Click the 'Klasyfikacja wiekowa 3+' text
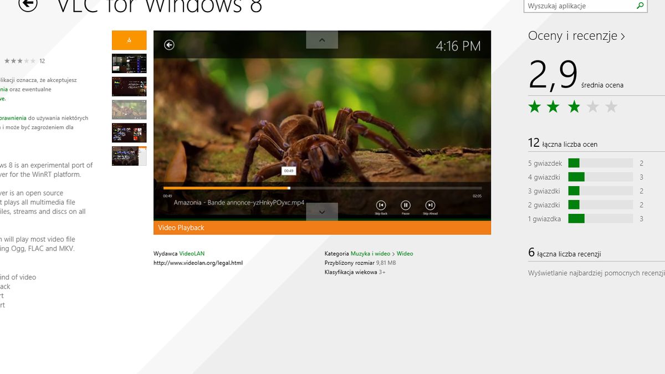This screenshot has height=374, width=665. click(x=355, y=273)
